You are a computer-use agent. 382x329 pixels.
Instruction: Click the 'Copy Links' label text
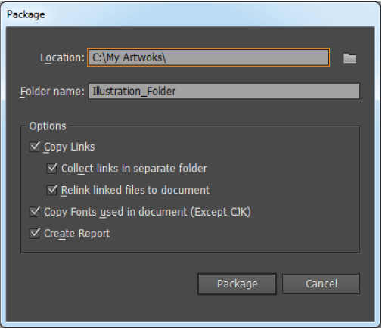pos(70,147)
